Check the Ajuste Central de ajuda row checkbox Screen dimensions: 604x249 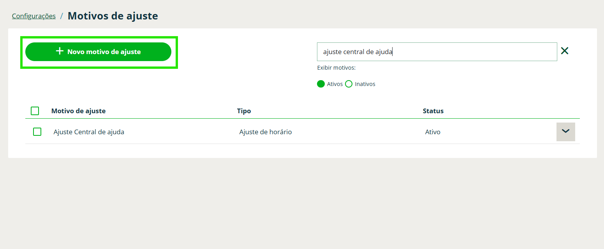[x=37, y=132]
